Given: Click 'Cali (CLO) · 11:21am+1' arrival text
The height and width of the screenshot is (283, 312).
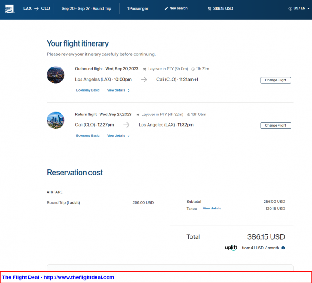Looking at the screenshot, I should pos(177,79).
